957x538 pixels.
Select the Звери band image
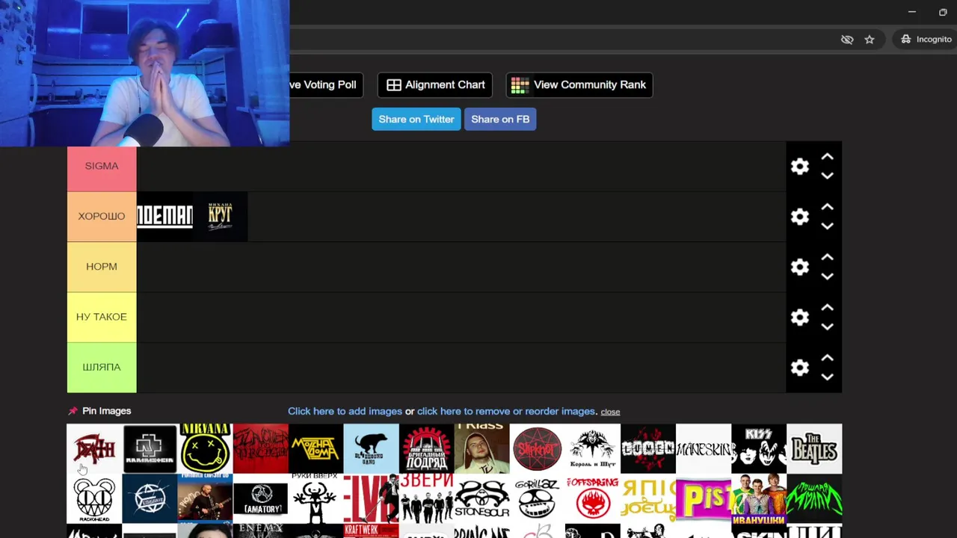tap(426, 498)
